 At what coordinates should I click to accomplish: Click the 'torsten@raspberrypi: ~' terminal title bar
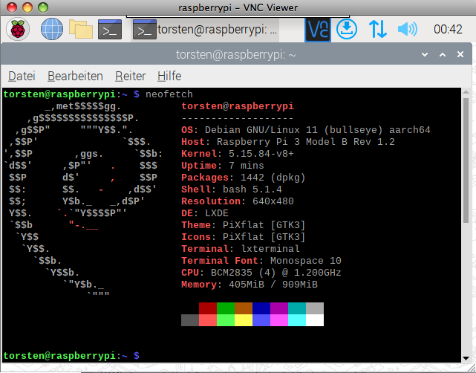click(236, 55)
